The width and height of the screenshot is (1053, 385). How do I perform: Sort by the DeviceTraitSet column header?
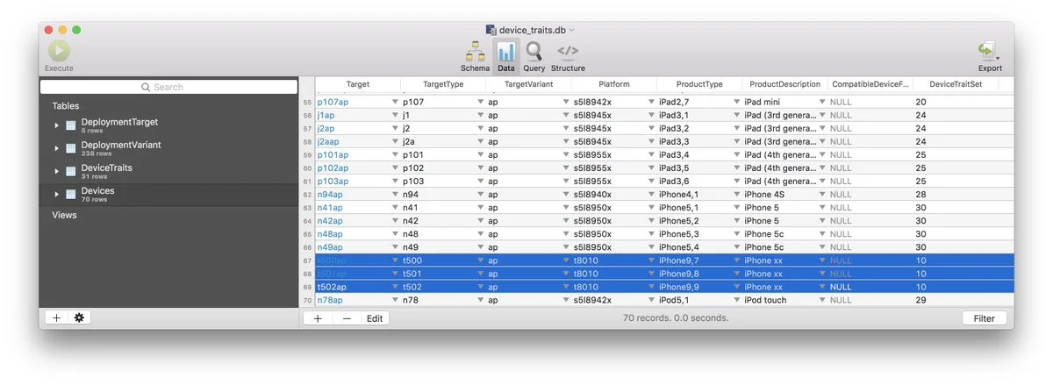tap(956, 84)
